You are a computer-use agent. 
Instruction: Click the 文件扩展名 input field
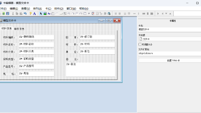click(170, 53)
